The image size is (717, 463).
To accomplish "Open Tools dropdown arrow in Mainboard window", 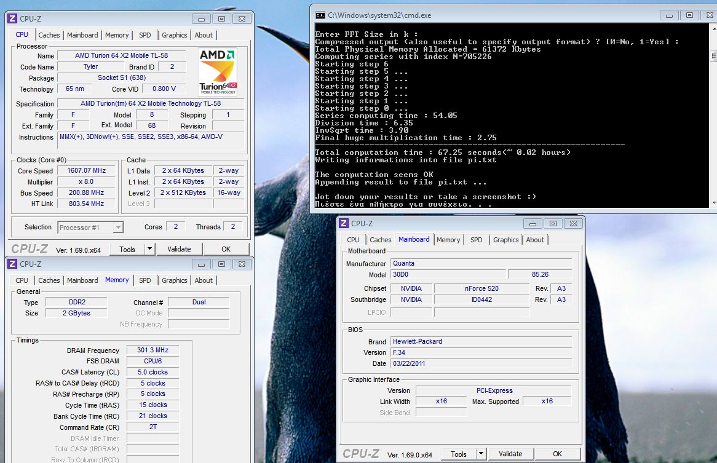I will [x=481, y=454].
